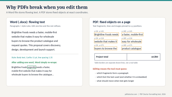Click the caption 'Paragraphs + style rules...'
172x97 pixels.
[x=35, y=26]
